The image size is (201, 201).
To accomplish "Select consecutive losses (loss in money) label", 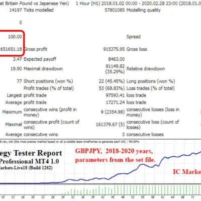I will tap(153, 112).
